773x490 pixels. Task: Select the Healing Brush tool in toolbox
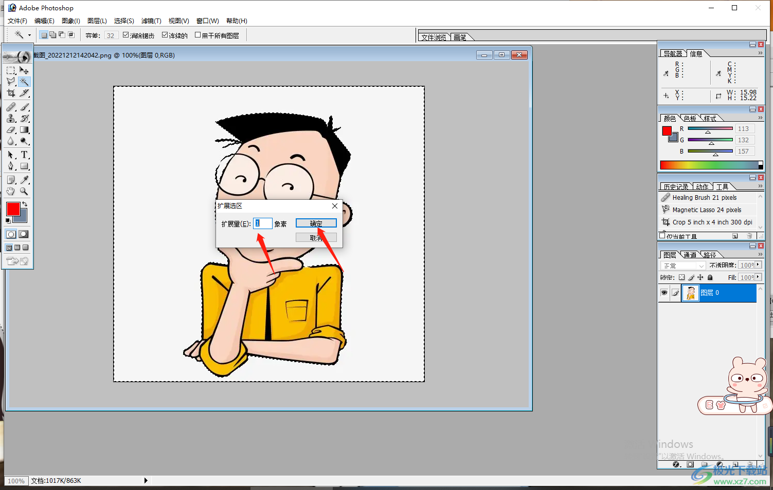[x=11, y=107]
